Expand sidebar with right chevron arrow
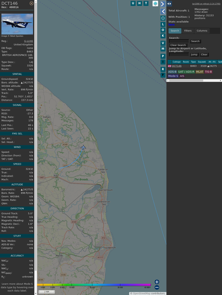222x295 pixels. pyautogui.click(x=163, y=4)
